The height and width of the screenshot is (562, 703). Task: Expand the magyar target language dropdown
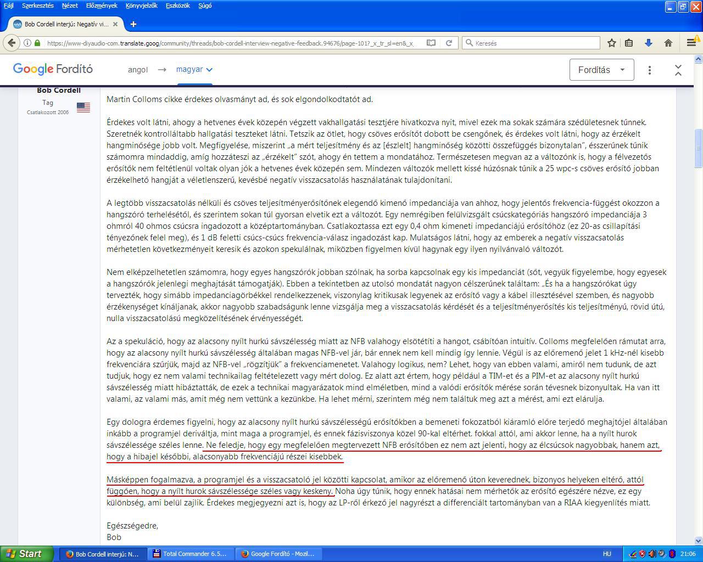click(194, 70)
